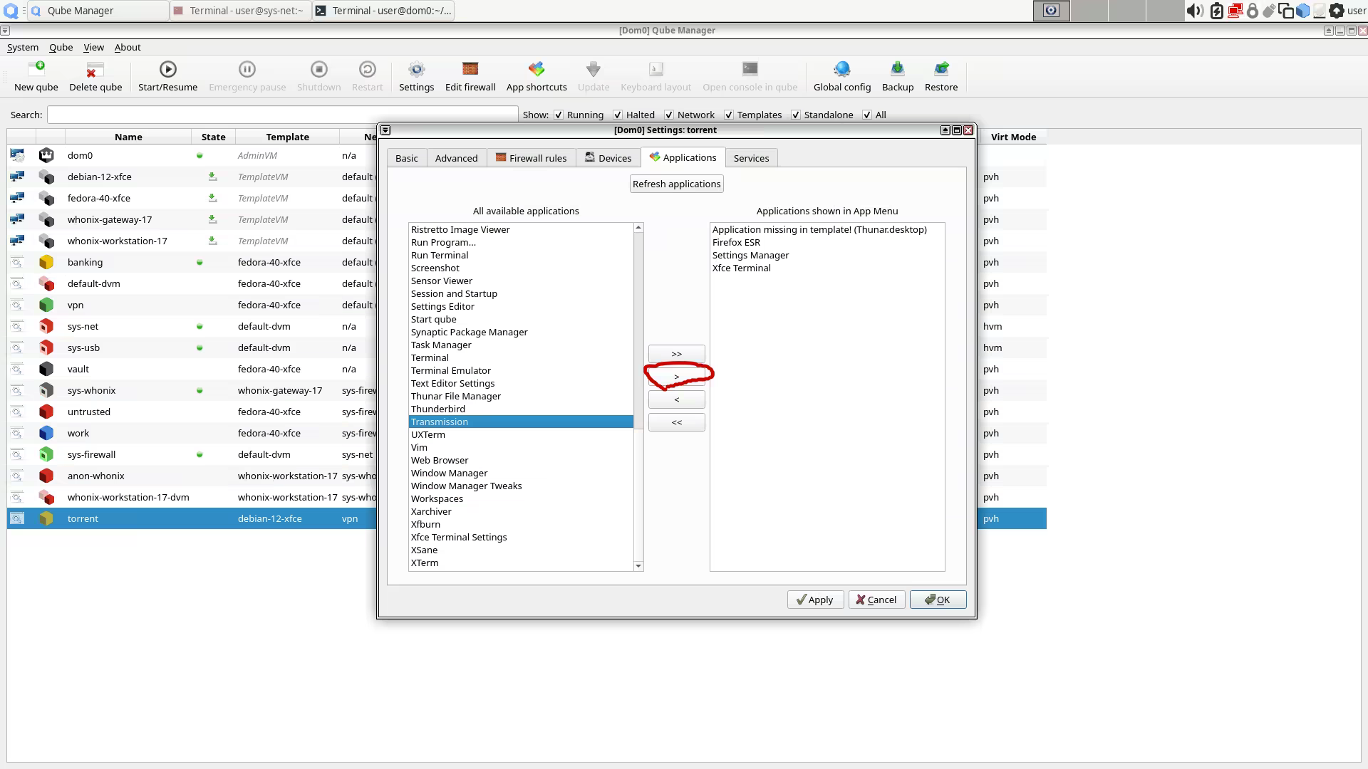
Task: Click the Emergency pause toolbar icon
Action: click(x=247, y=69)
